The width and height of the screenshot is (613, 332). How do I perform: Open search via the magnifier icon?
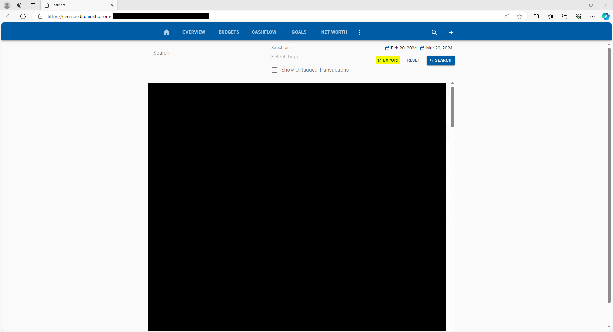pos(434,32)
